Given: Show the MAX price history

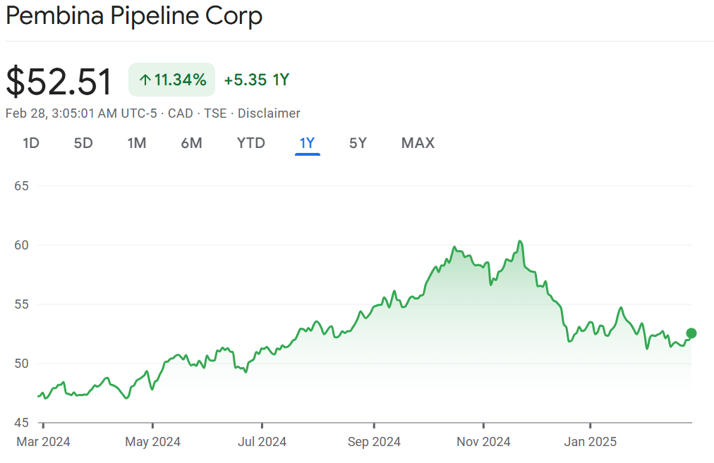Looking at the screenshot, I should 418,143.
